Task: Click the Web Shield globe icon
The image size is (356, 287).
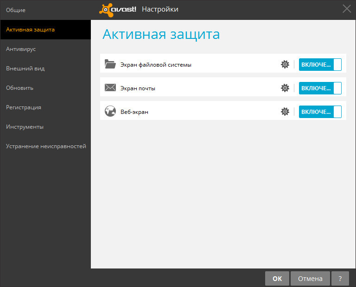Action: 110,112
